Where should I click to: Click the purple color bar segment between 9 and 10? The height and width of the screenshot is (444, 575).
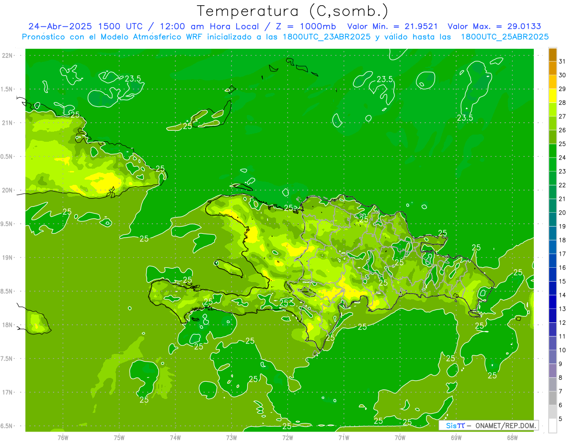coord(552,357)
